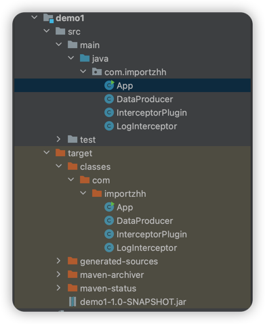The width and height of the screenshot is (265, 324).
Task: Click the com.importzhh package icon
Action: click(x=97, y=72)
